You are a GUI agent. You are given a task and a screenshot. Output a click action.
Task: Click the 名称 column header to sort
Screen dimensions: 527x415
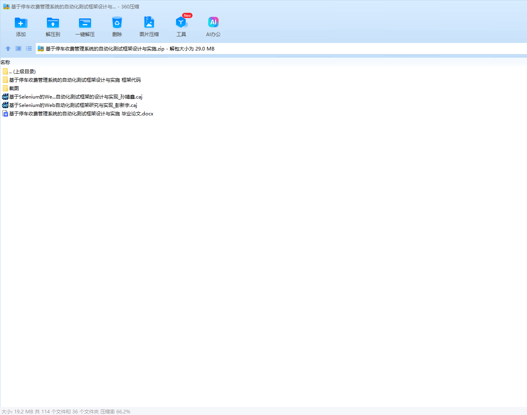(x=6, y=62)
